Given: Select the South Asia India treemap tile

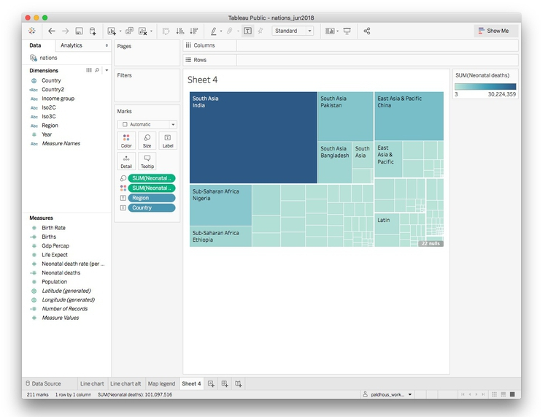Looking at the screenshot, I should (x=253, y=137).
